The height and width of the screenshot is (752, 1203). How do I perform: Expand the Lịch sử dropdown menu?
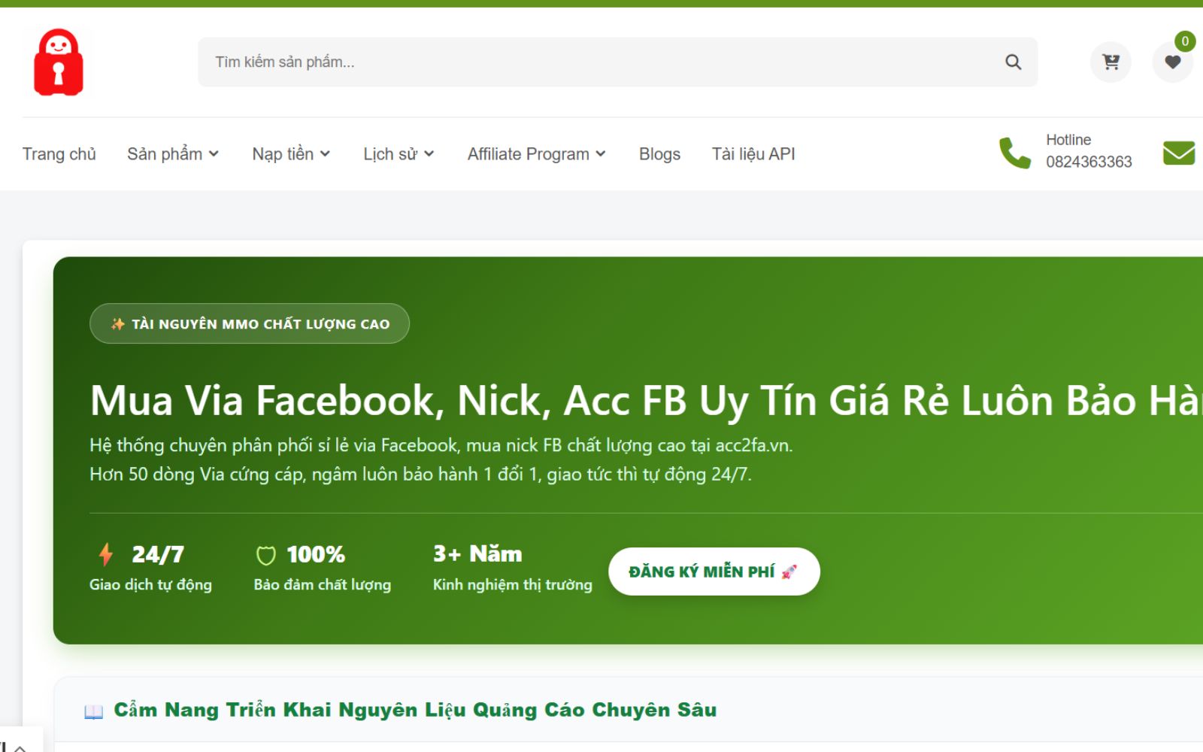coord(398,154)
